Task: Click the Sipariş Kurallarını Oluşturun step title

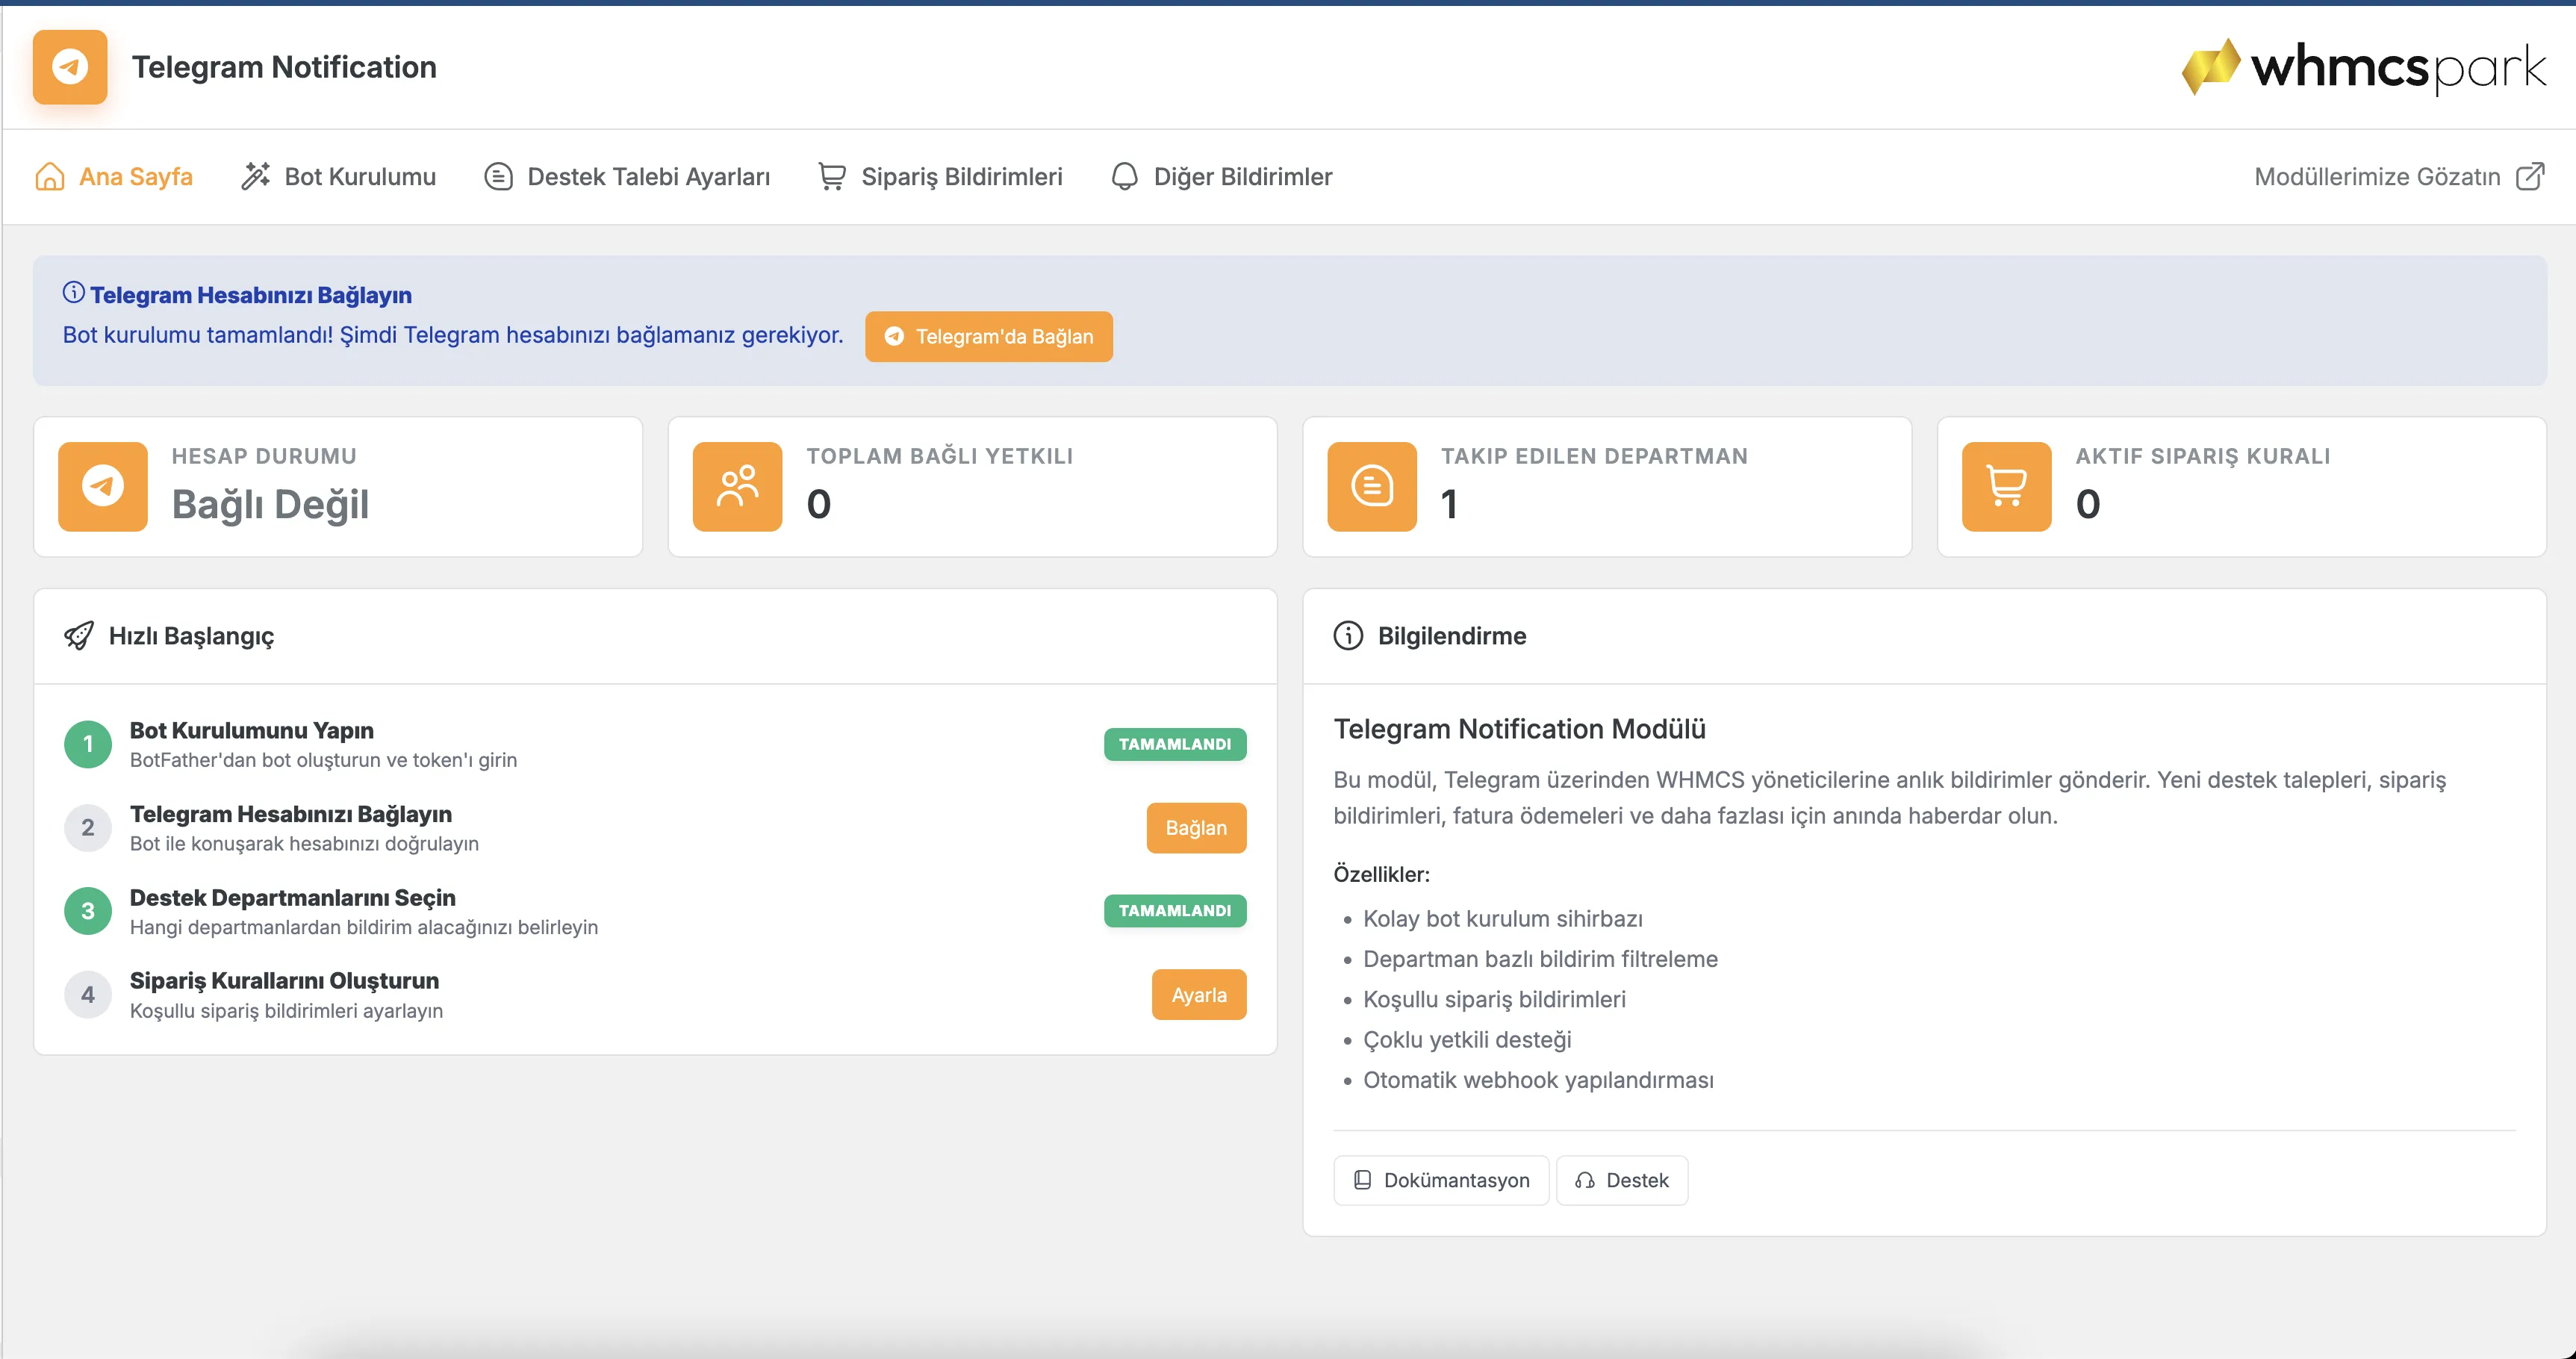Action: (x=284, y=981)
